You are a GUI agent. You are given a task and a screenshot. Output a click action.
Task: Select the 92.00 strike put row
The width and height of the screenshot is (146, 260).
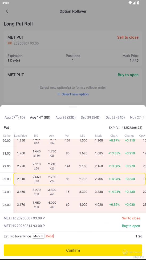73,166
